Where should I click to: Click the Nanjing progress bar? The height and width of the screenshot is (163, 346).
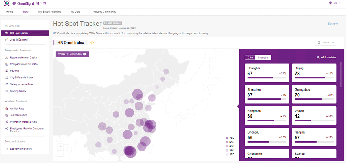coord(314,142)
